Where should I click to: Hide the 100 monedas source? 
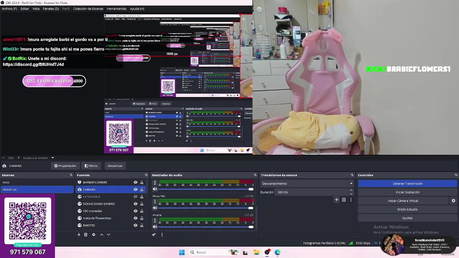click(x=136, y=211)
